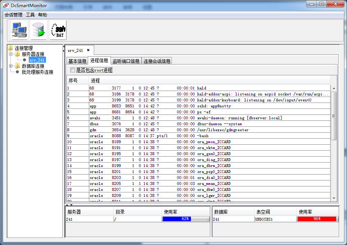Switch to the 基本信息 tab
347x245 pixels.
pyautogui.click(x=77, y=61)
